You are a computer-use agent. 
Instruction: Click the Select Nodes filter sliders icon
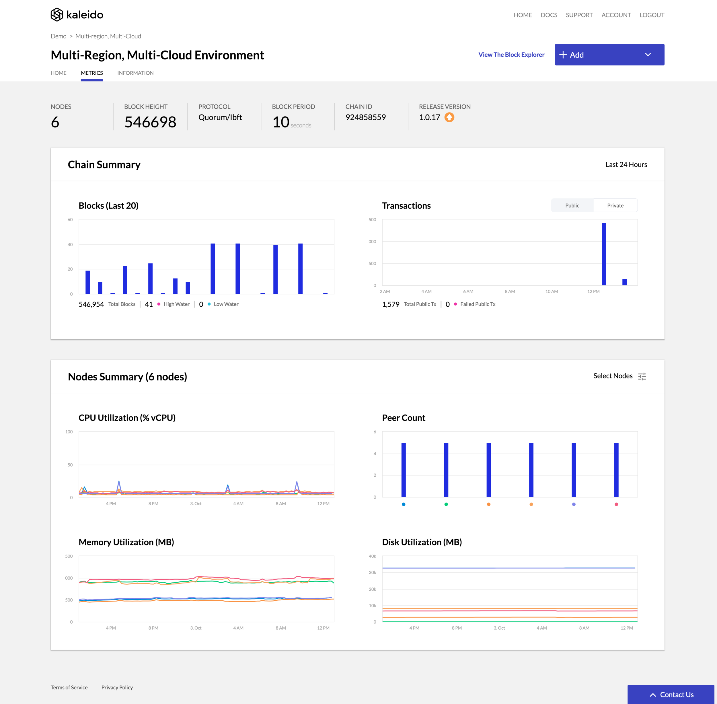click(x=642, y=376)
